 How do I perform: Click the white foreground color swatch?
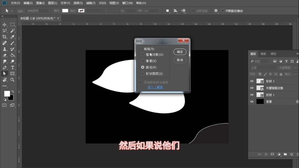click(x=8, y=94)
